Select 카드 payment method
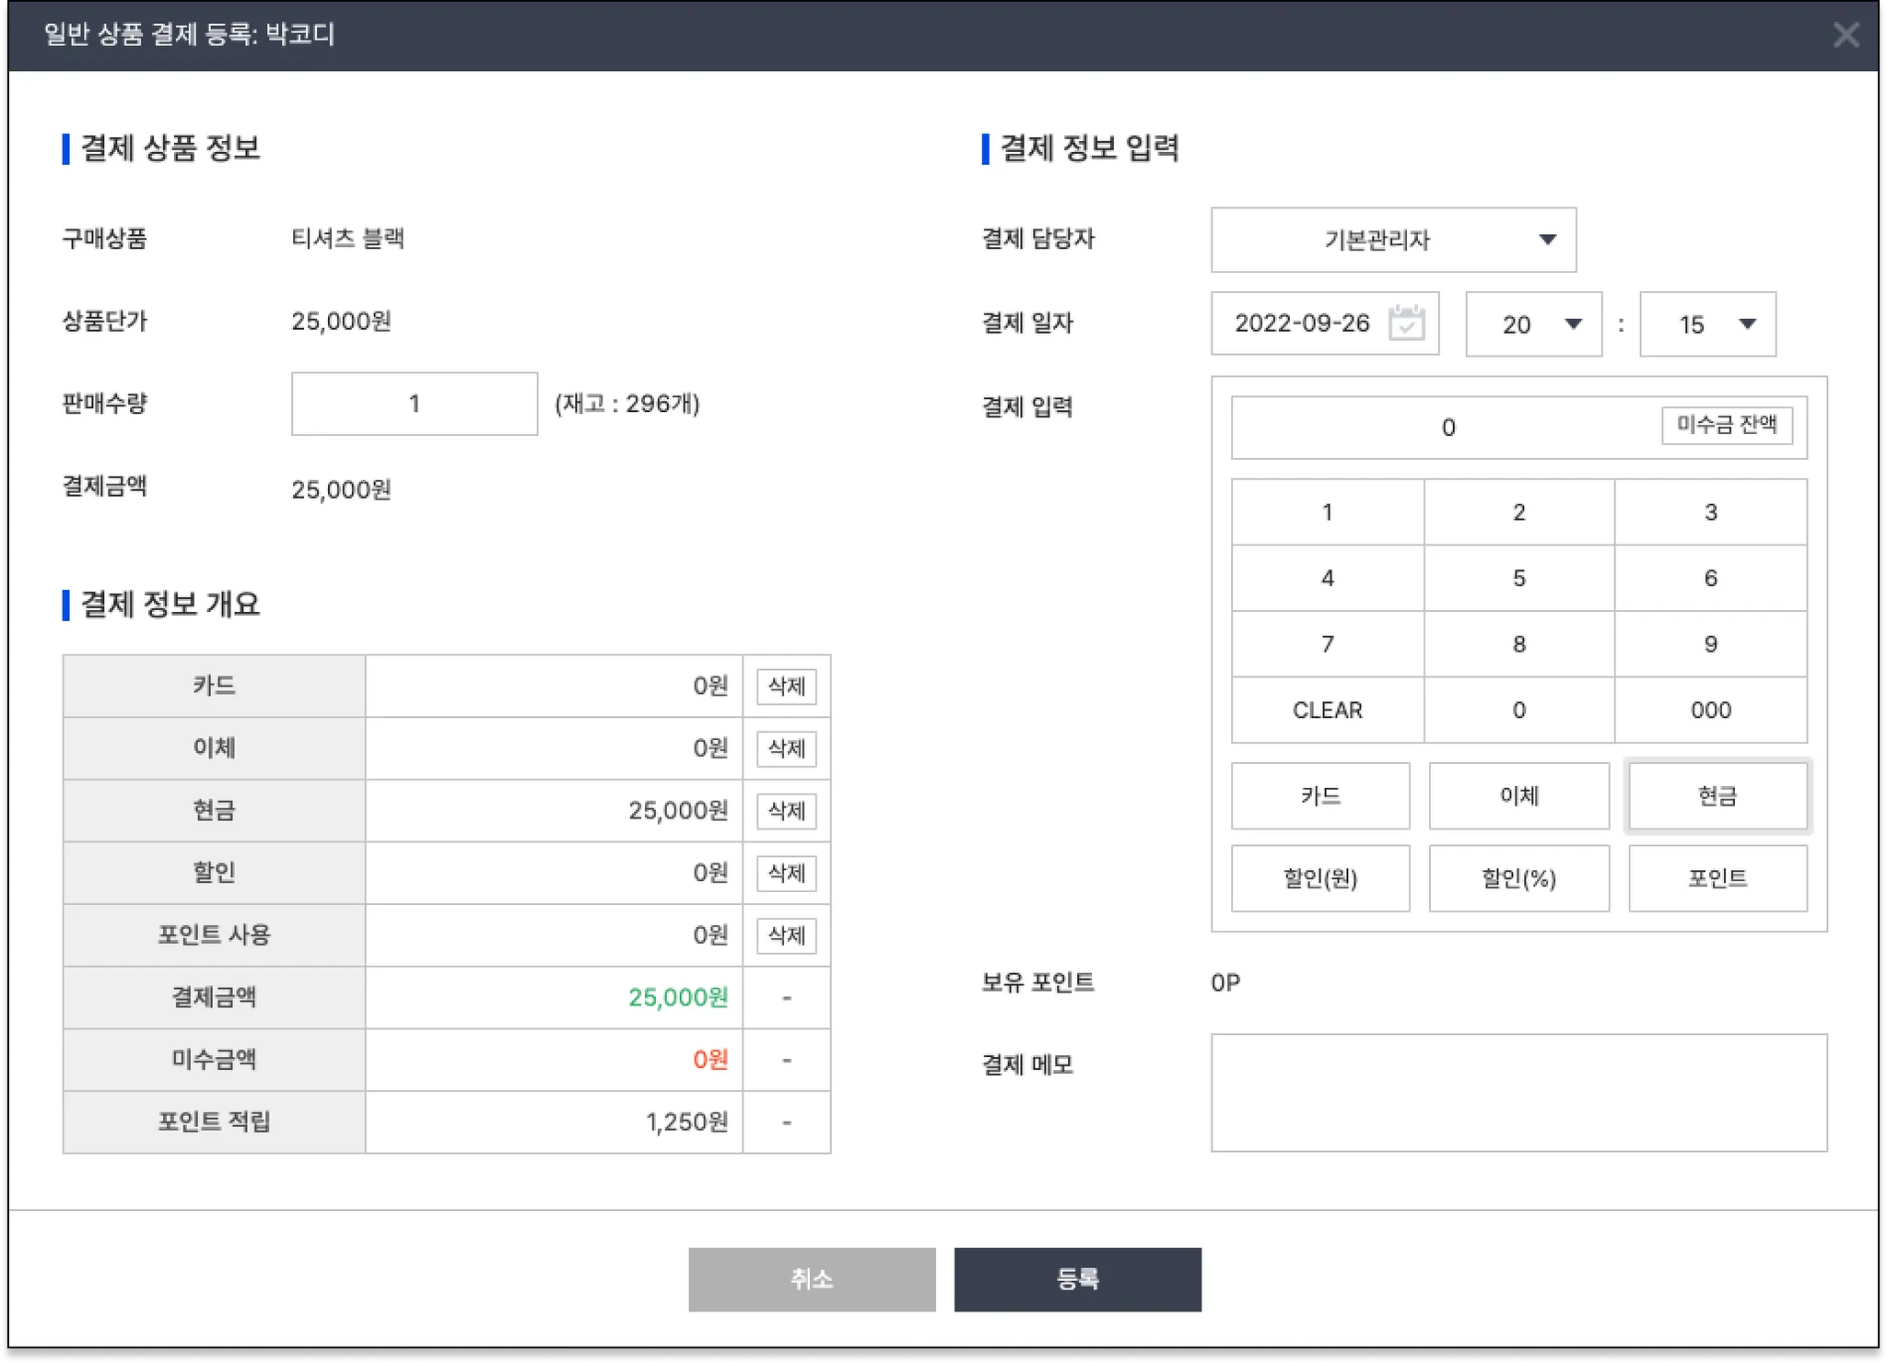Image resolution: width=1887 pixels, height=1363 pixels. click(x=1320, y=796)
